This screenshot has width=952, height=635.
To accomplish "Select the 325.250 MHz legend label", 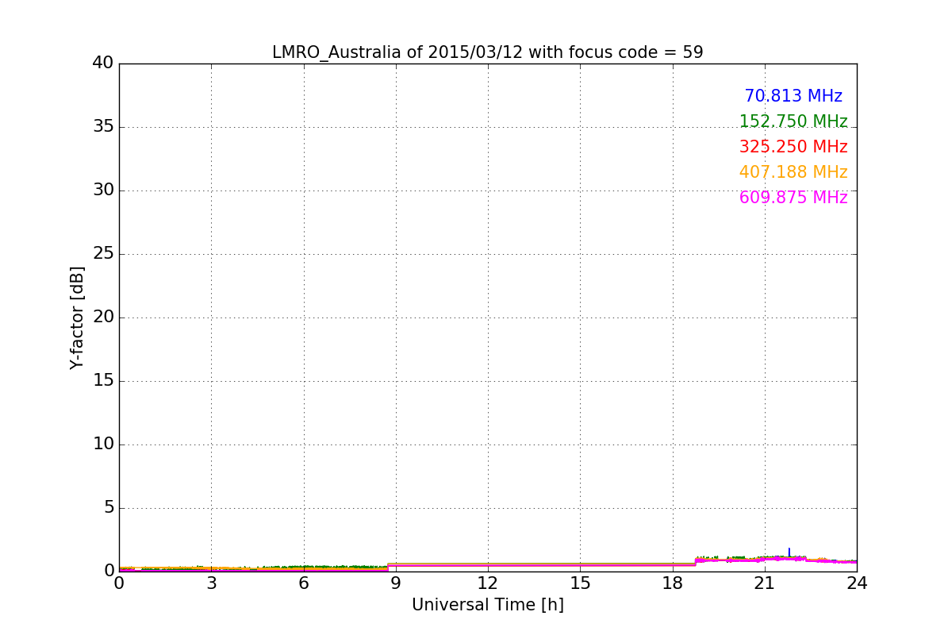I will pos(793,147).
